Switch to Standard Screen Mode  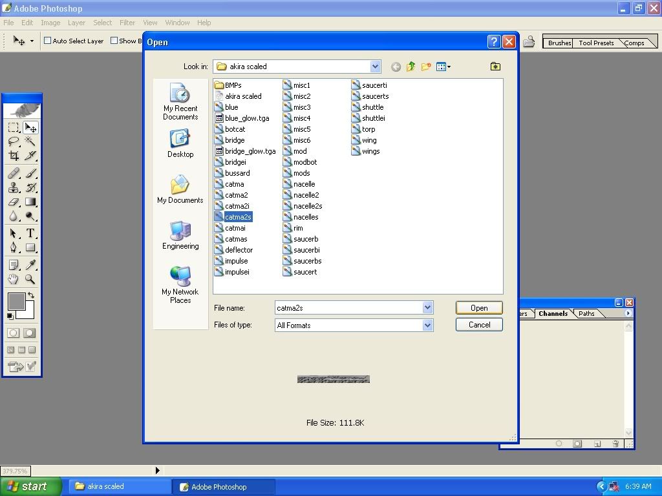coord(11,349)
